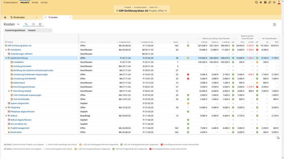
Task: Click the Test Schnittstelle task icon
Action: (11, 99)
